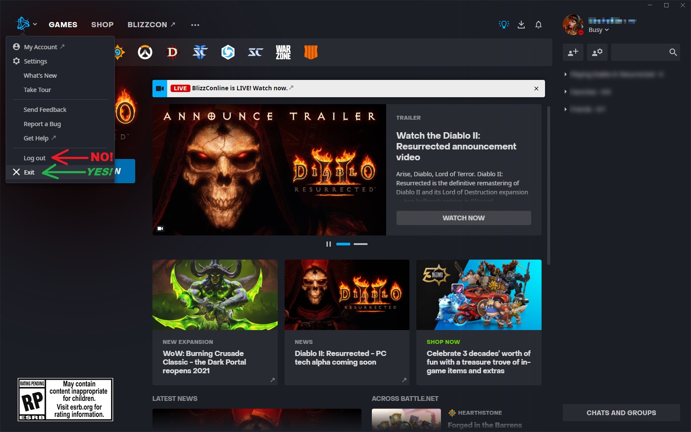691x432 pixels.
Task: Click the My Account person icon
Action: [x=16, y=47]
